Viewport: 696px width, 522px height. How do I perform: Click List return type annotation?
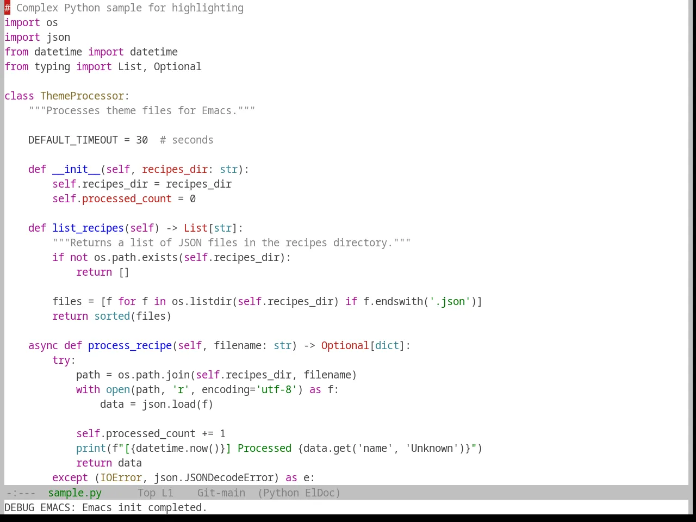coord(196,228)
